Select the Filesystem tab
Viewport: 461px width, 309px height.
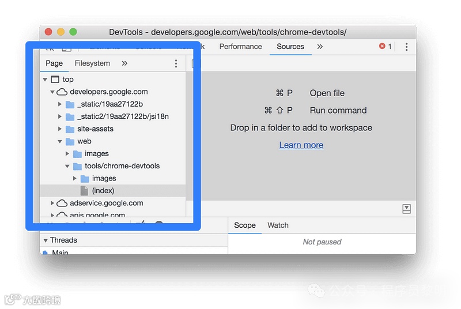[x=92, y=63]
